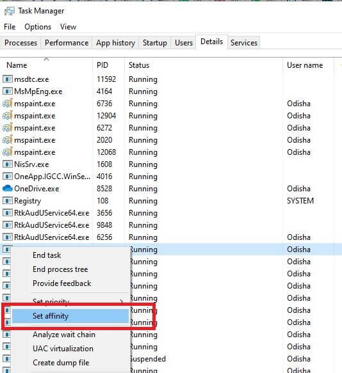Image resolution: width=342 pixels, height=373 pixels.
Task: Sort by the PID column header
Action: 102,65
